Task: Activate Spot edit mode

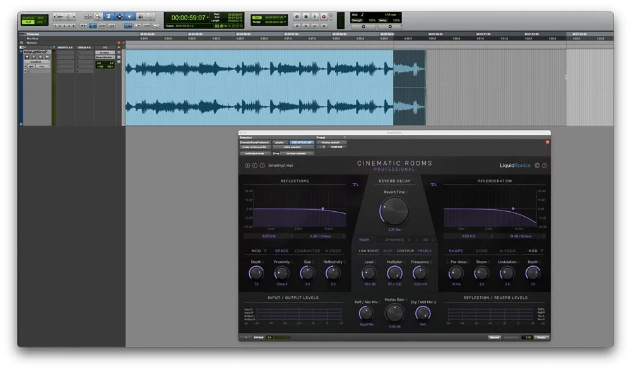Action: click(40, 18)
